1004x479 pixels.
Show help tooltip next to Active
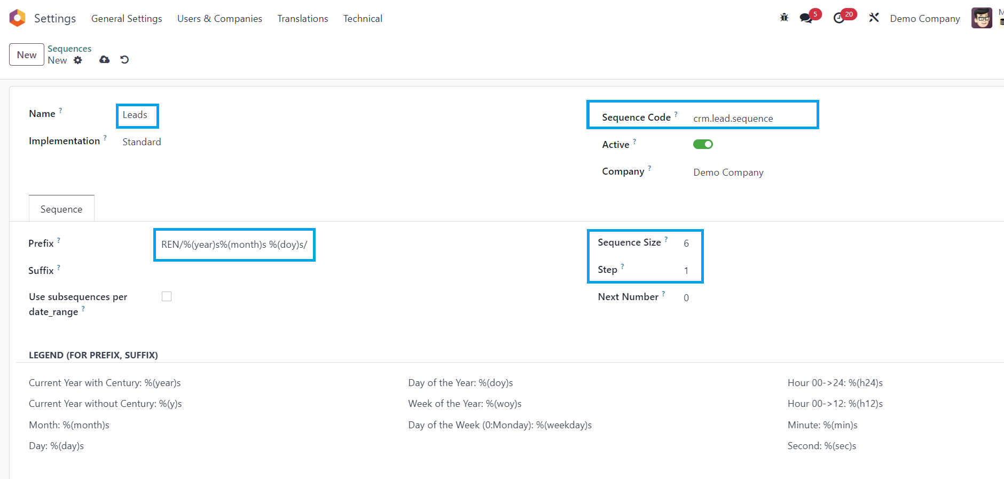[634, 142]
